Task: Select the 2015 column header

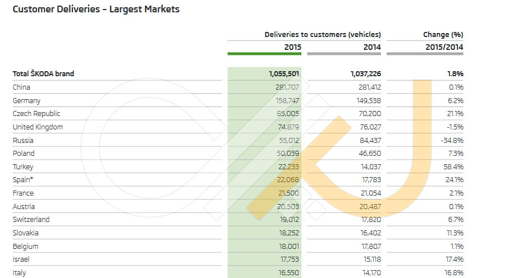Action: point(293,47)
